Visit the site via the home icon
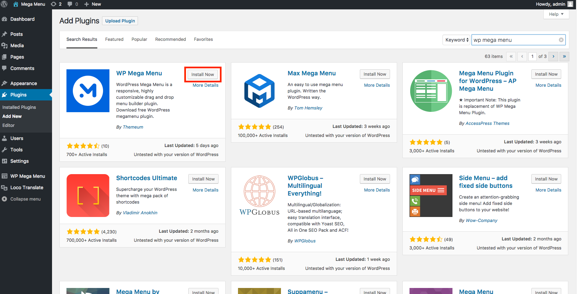The height and width of the screenshot is (294, 577). click(x=16, y=4)
